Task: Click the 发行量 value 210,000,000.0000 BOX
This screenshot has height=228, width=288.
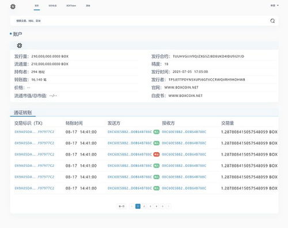Action: tap(50, 56)
